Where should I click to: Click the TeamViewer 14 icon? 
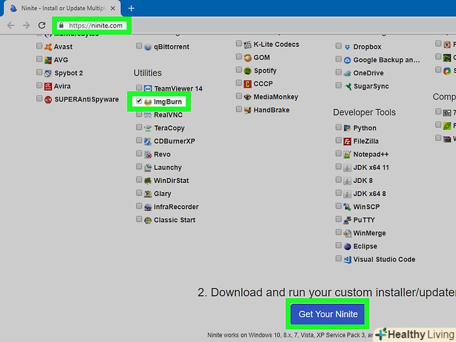point(148,88)
